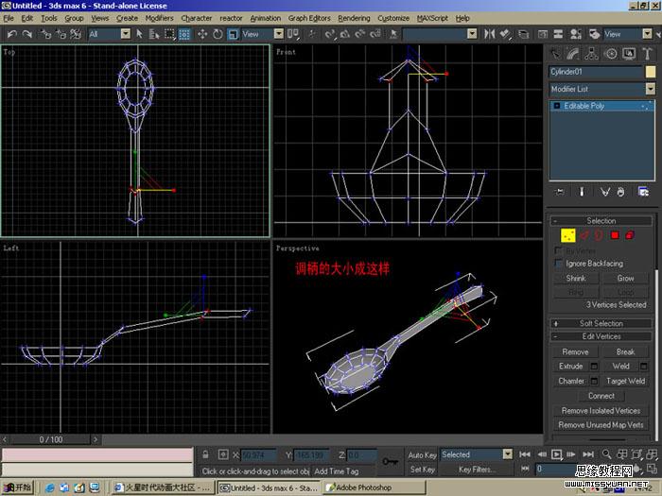Select Vertex sub-object level yellow icon
662x496 pixels.
coord(567,235)
